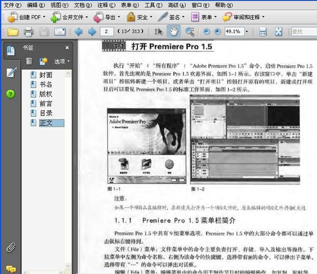Viewport: 317px width, 274px height.
Task: Click the open file folder icon
Action: pos(13,32)
